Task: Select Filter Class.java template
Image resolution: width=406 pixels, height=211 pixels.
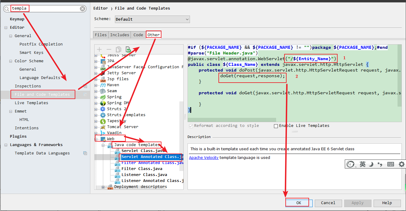Action: [142, 169]
